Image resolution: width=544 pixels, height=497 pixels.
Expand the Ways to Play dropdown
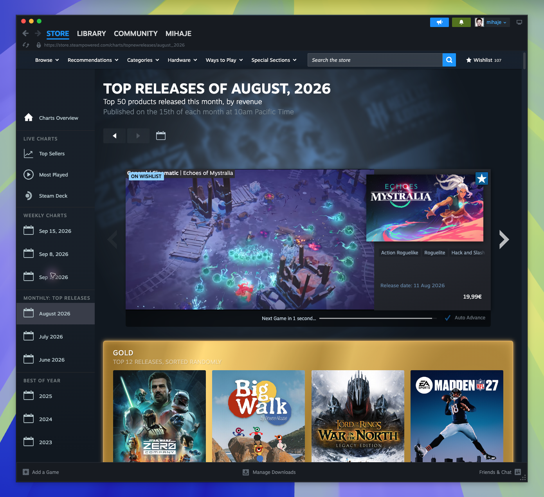(x=224, y=60)
